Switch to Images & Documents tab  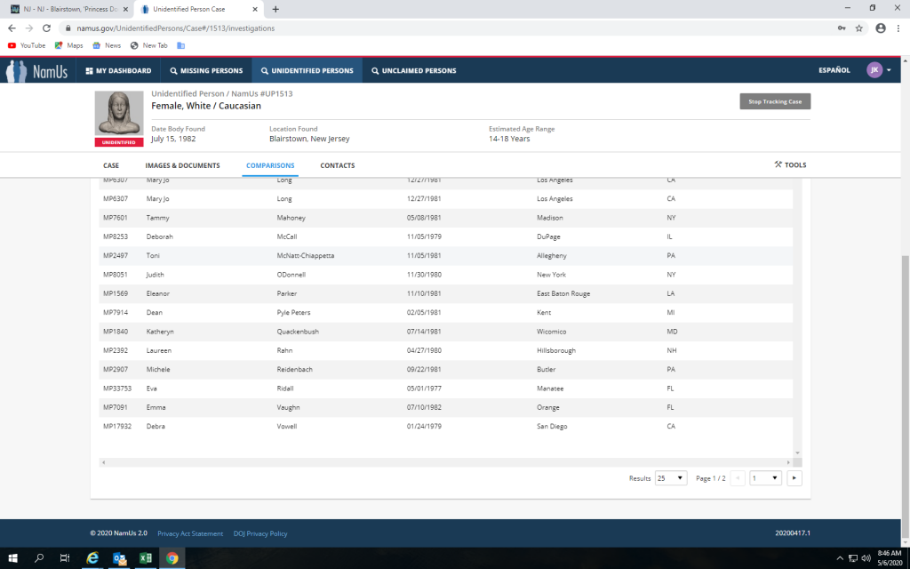pyautogui.click(x=182, y=165)
